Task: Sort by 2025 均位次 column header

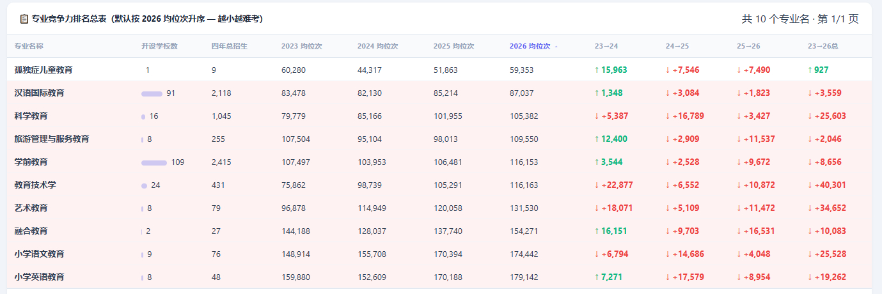Action: pos(453,46)
